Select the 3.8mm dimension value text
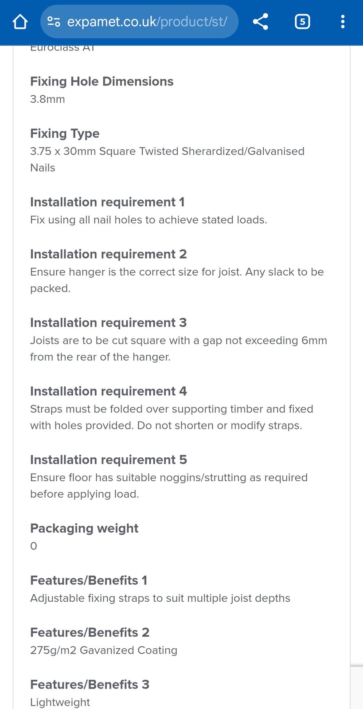 pyautogui.click(x=47, y=99)
